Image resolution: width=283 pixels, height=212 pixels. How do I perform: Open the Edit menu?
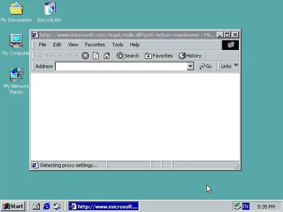(57, 45)
